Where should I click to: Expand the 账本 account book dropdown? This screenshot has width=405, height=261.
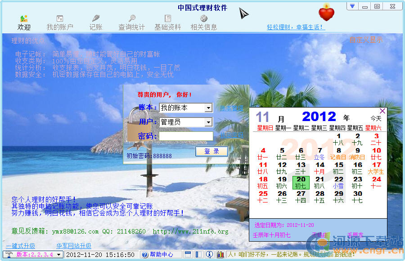[208, 108]
